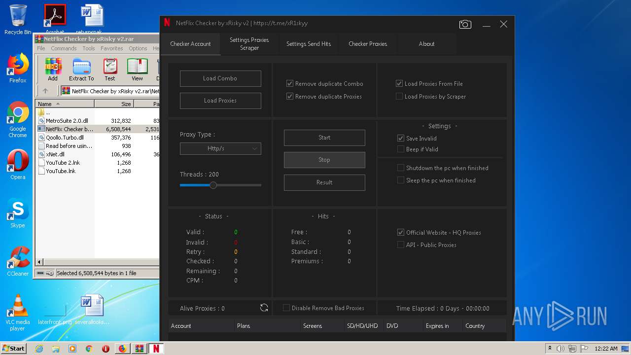Switch to the Checker Account tab
This screenshot has height=355, width=631.
point(190,43)
